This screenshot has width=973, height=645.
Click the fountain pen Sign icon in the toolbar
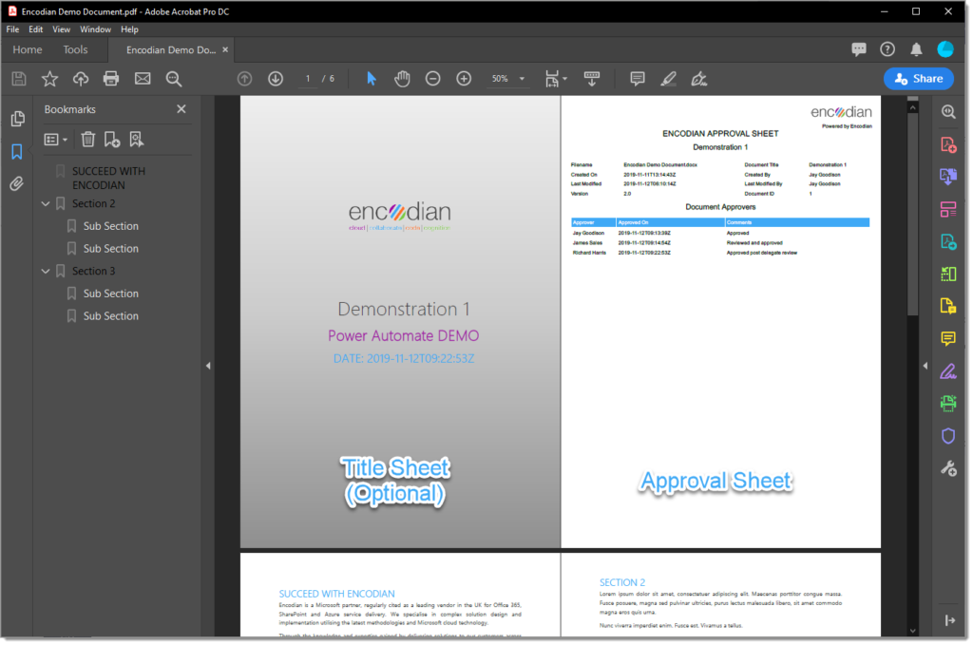[x=699, y=79]
